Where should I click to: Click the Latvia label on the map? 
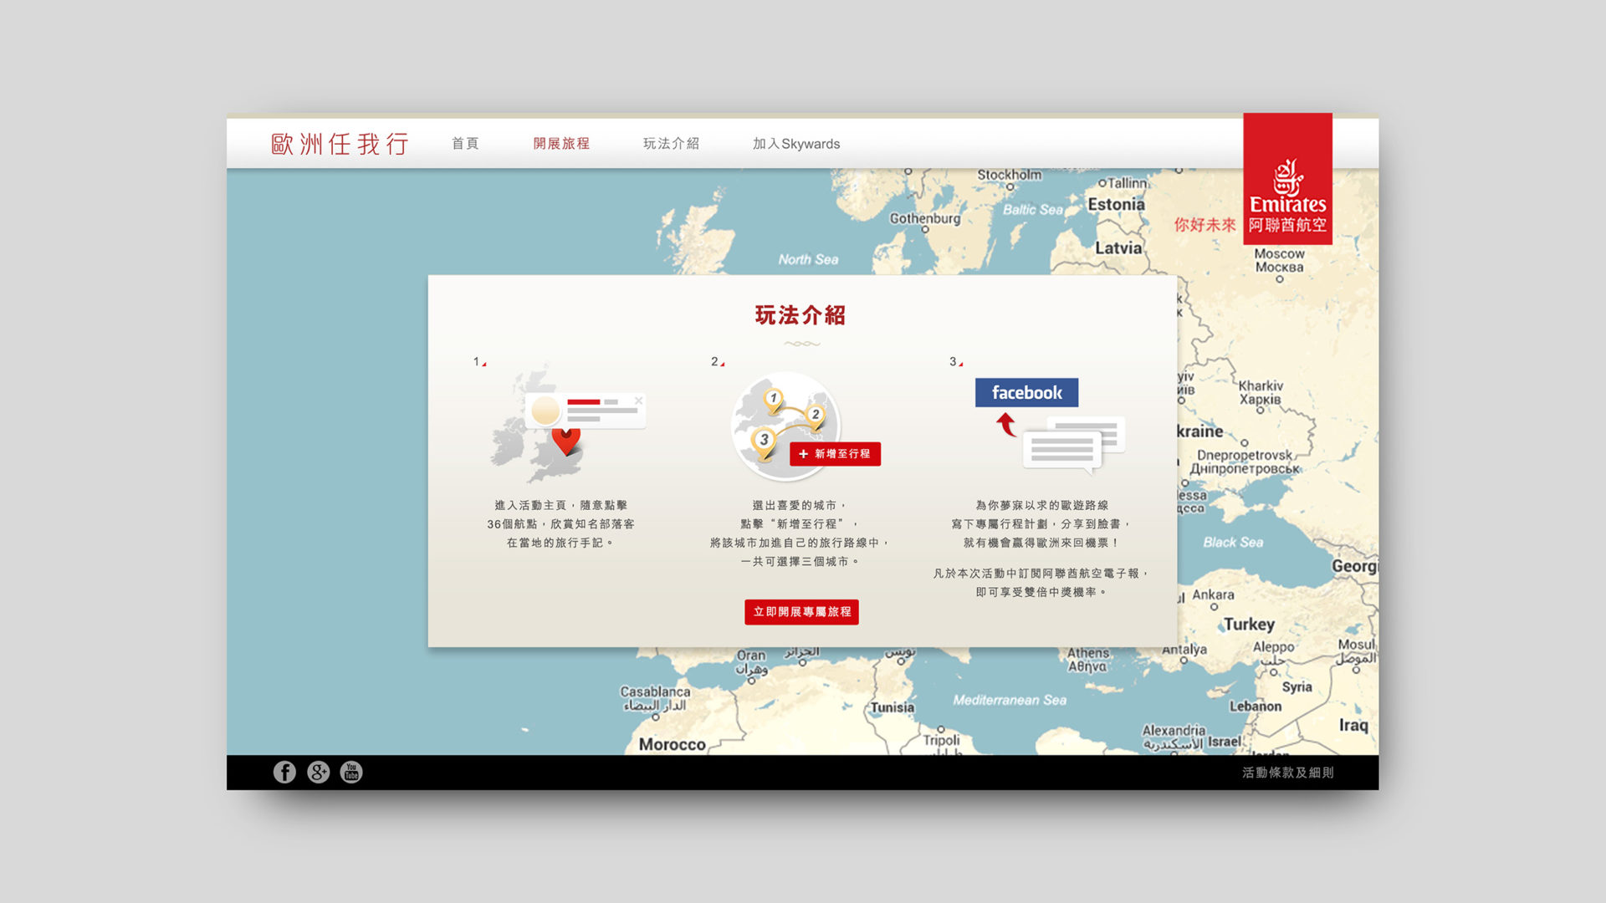[1118, 248]
